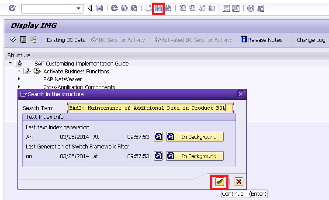The image size is (329, 200).
Task: Open documentation icon for SAP Customizing Implementation Guide
Action: tap(18, 63)
